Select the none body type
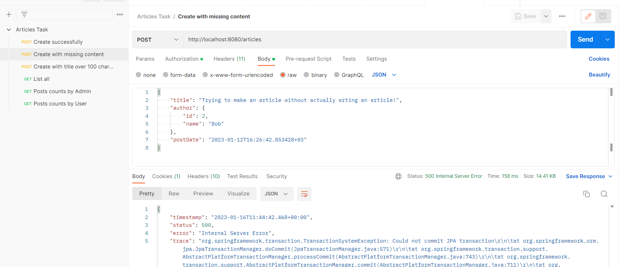Image resolution: width=619 pixels, height=267 pixels. 146,75
